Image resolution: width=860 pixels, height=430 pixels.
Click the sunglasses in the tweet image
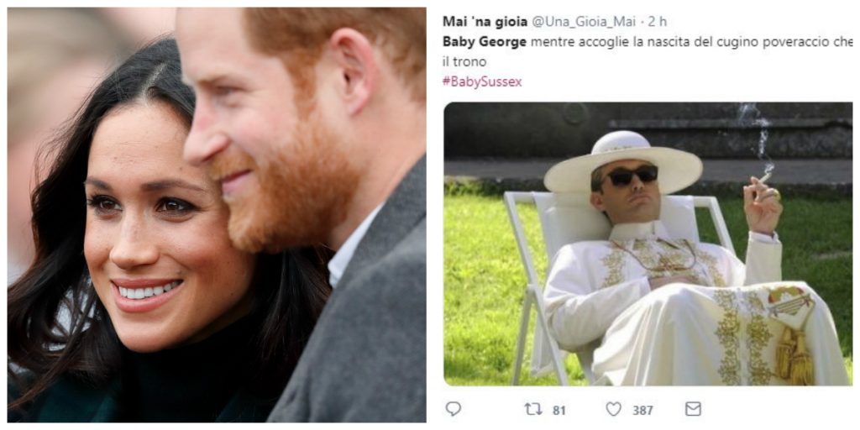click(632, 175)
